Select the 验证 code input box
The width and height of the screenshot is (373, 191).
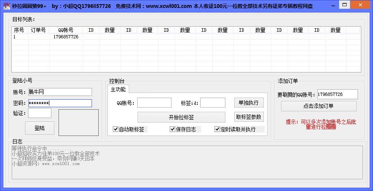tap(40, 113)
